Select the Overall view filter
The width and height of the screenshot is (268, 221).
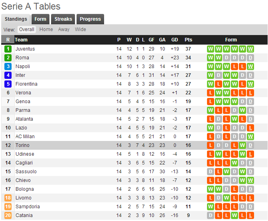click(x=27, y=29)
